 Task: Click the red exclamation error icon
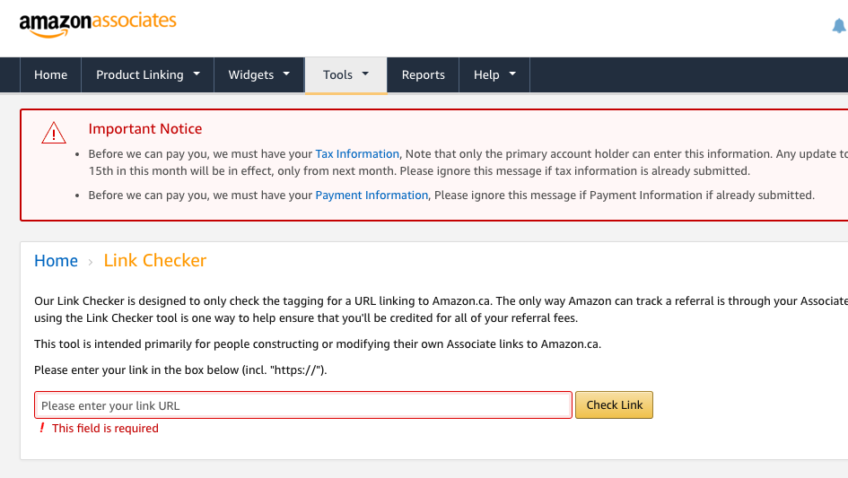pyautogui.click(x=41, y=428)
